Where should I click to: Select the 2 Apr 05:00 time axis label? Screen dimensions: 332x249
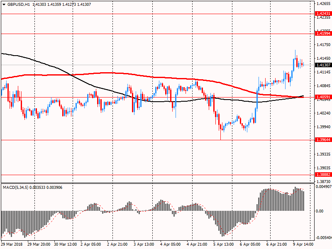click(x=91, y=244)
